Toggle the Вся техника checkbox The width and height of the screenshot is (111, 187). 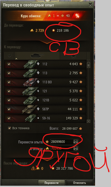click(10, 128)
